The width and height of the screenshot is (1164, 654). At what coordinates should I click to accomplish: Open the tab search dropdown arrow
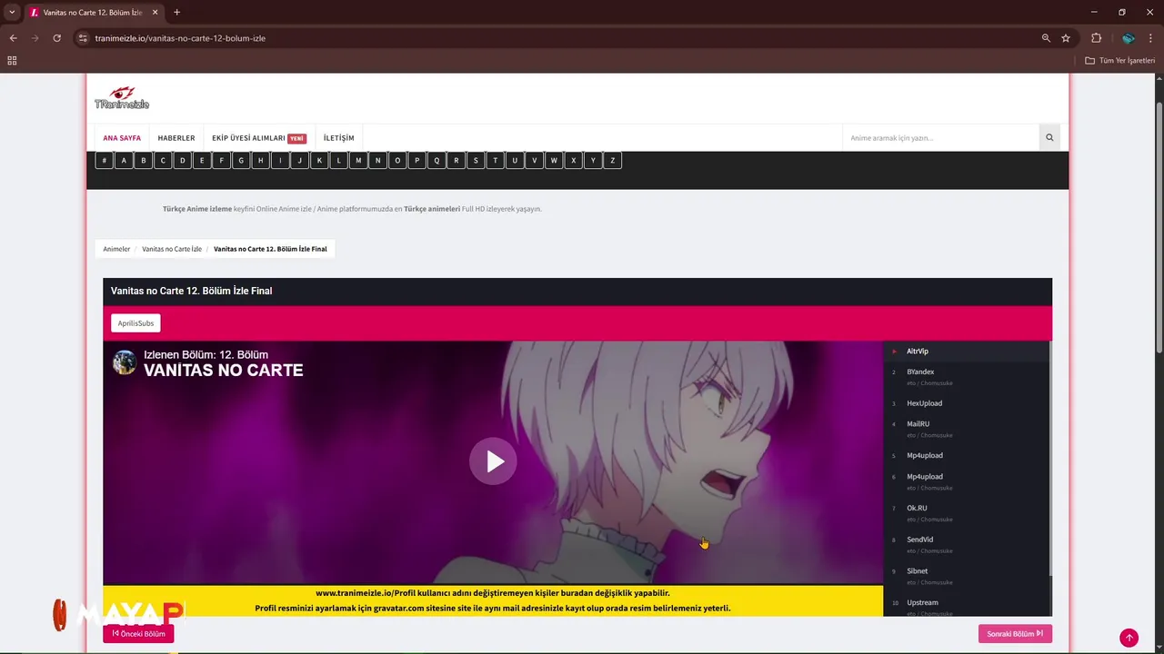12,13
